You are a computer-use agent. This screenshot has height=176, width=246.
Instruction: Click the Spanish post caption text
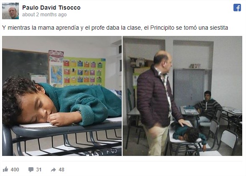point(115,28)
